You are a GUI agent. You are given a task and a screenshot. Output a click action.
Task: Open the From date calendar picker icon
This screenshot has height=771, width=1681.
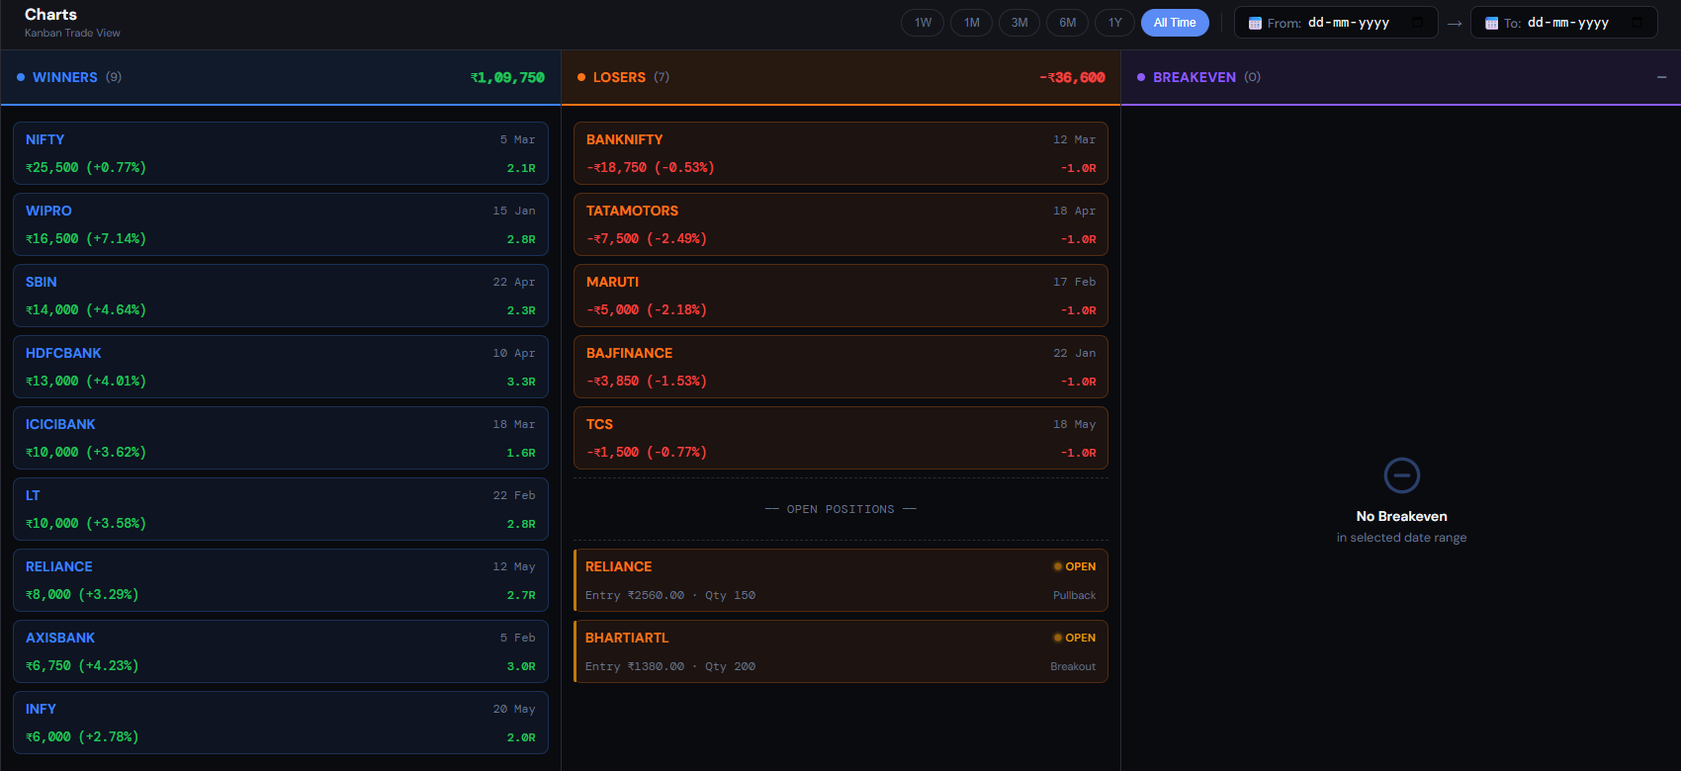pos(1417,23)
